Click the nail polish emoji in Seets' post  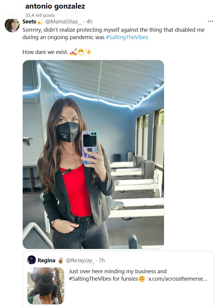point(73,52)
